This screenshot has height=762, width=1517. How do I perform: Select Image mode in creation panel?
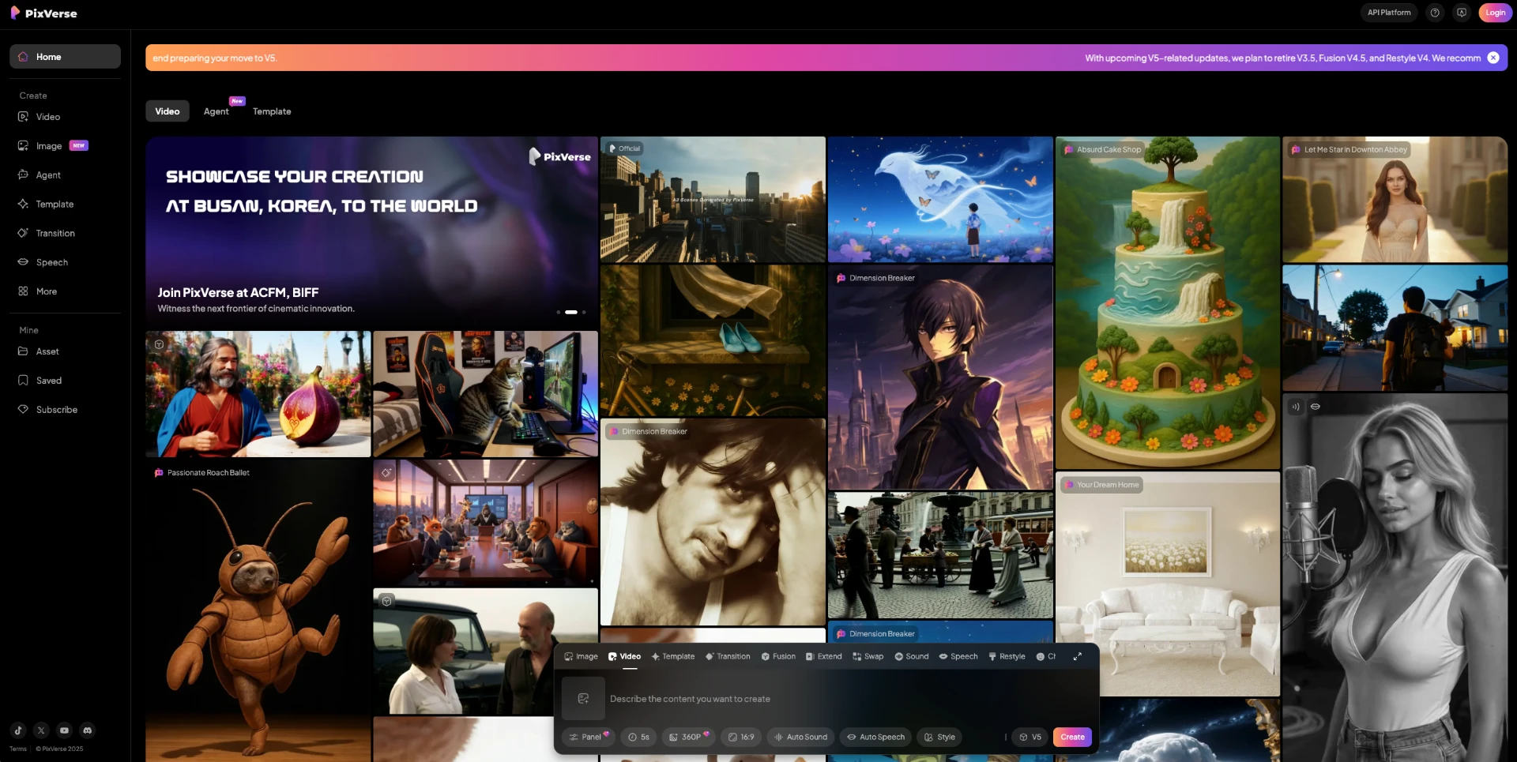(581, 656)
